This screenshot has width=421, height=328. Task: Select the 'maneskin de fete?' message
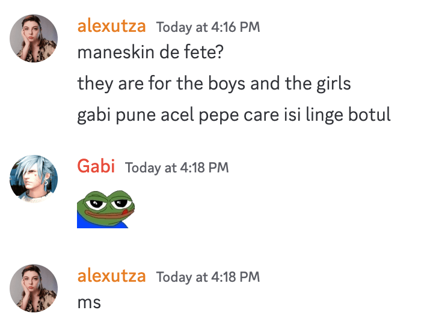(150, 52)
